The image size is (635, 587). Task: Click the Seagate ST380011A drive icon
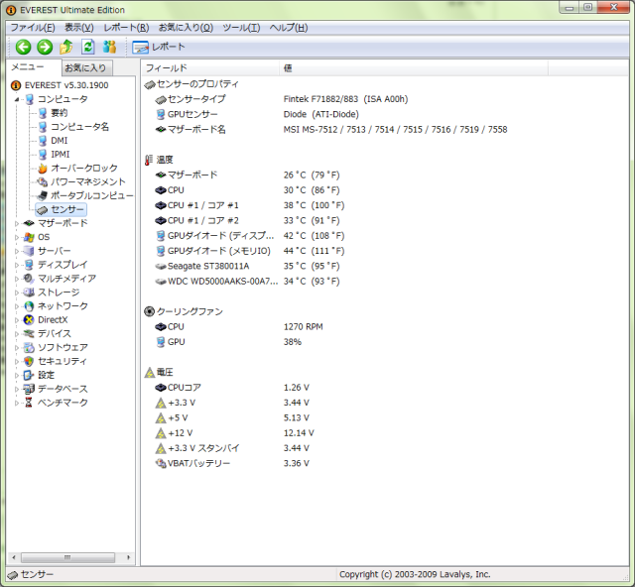(161, 267)
